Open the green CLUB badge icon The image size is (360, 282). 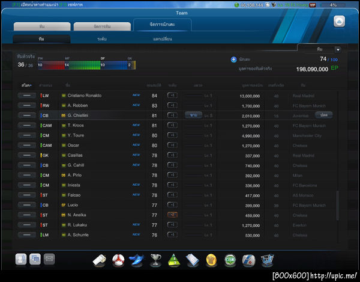click(230, 260)
